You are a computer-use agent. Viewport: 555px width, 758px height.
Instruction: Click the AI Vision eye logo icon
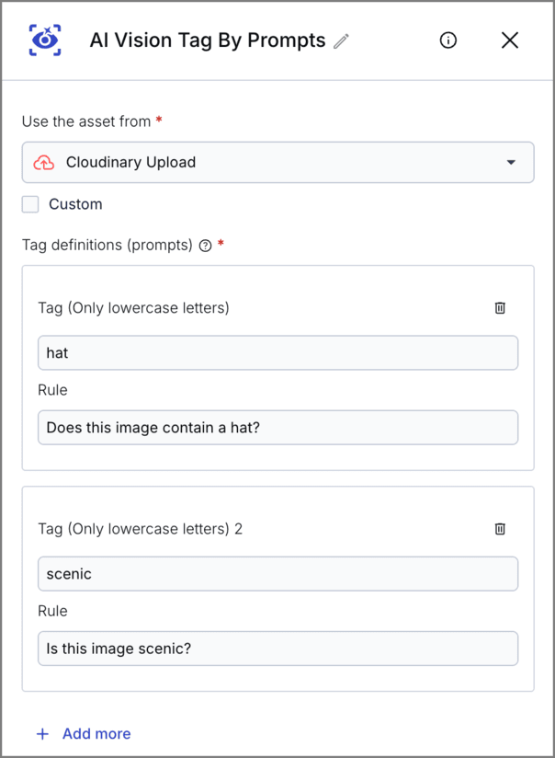[x=44, y=40]
